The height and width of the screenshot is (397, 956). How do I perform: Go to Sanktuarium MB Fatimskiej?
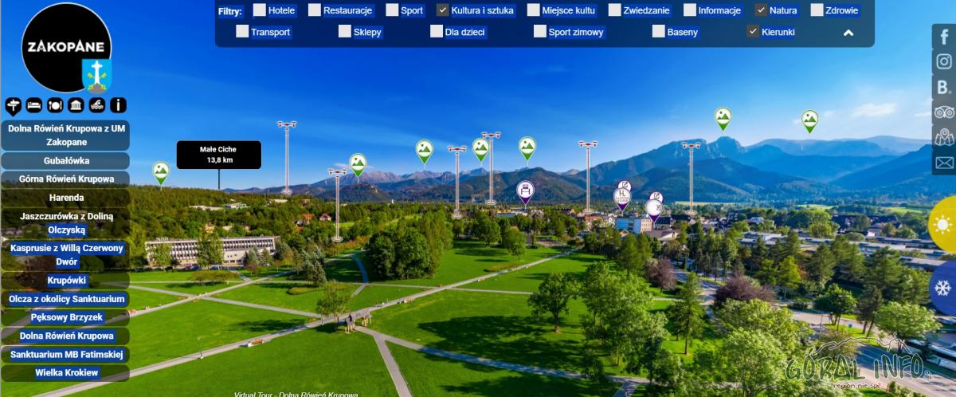[65, 355]
